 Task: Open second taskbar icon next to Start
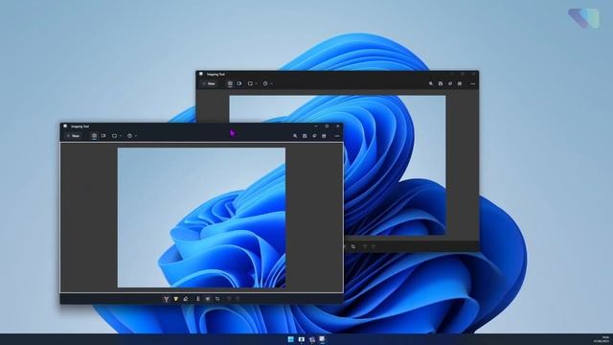[x=302, y=339]
